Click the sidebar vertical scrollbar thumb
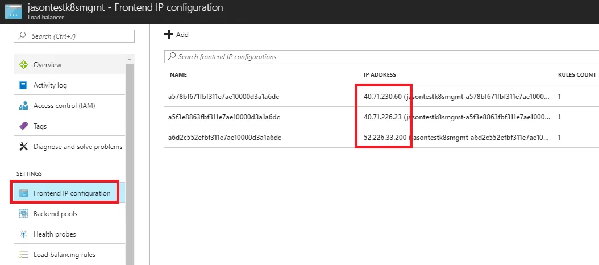 [x=130, y=164]
